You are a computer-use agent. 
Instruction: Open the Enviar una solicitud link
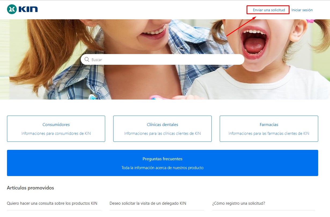click(x=269, y=10)
